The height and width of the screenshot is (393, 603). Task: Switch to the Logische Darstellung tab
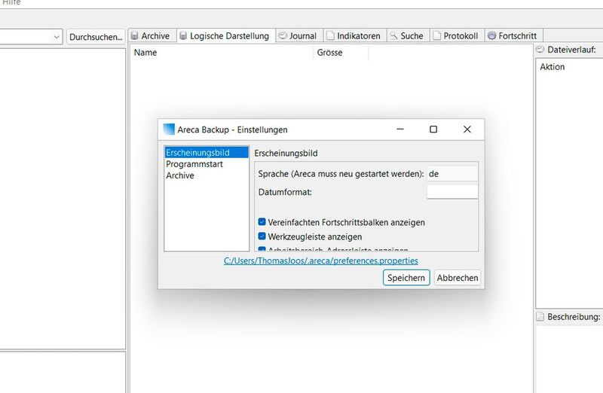[226, 35]
